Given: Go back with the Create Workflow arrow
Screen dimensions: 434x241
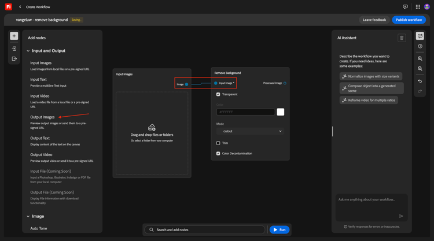Looking at the screenshot, I should 20,7.
